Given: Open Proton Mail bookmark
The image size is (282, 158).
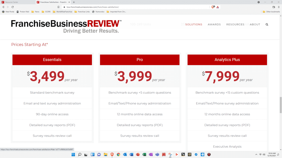Looking at the screenshot, I should [23, 12].
